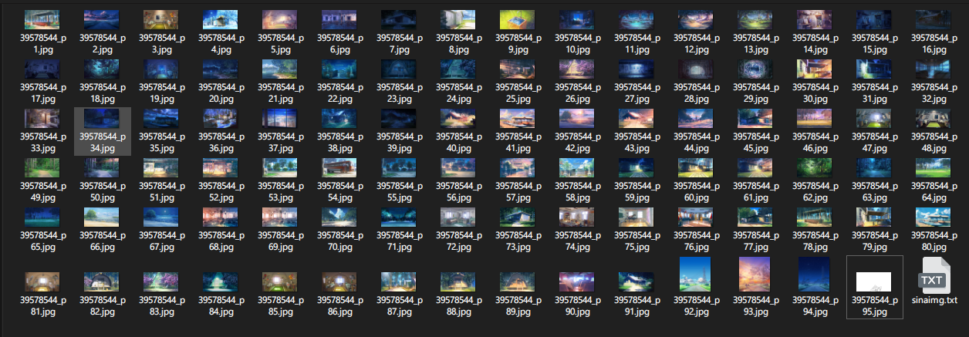Screen dimensions: 969x337
Task: Select thumbnail of 39578544_p42.jpg
Action: pyautogui.click(x=578, y=119)
